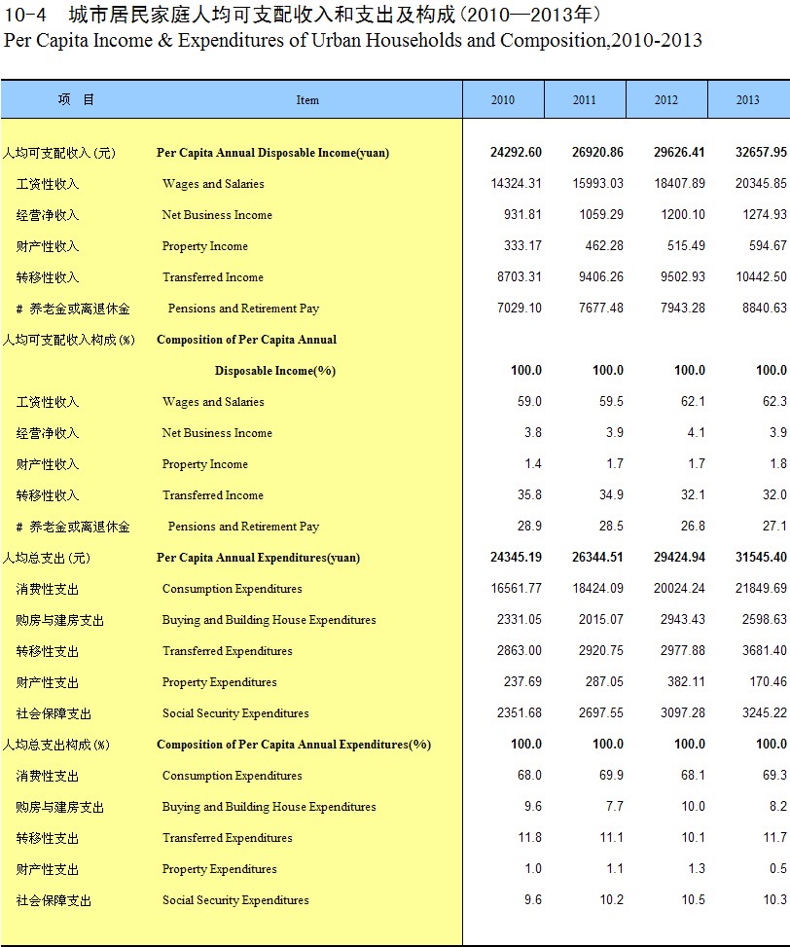Viewport: 790px width, 947px height.
Task: Select the 2012 consumption expenditures value 20024.24
Action: coord(680,588)
